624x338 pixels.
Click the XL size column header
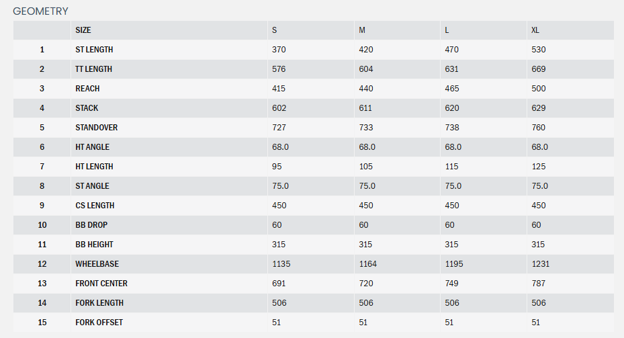click(535, 30)
